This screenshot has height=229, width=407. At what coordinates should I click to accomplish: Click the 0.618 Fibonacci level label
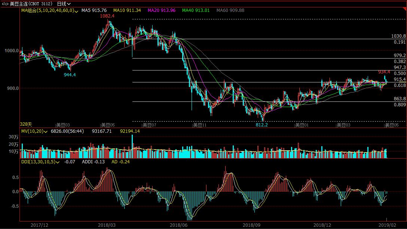click(x=400, y=85)
